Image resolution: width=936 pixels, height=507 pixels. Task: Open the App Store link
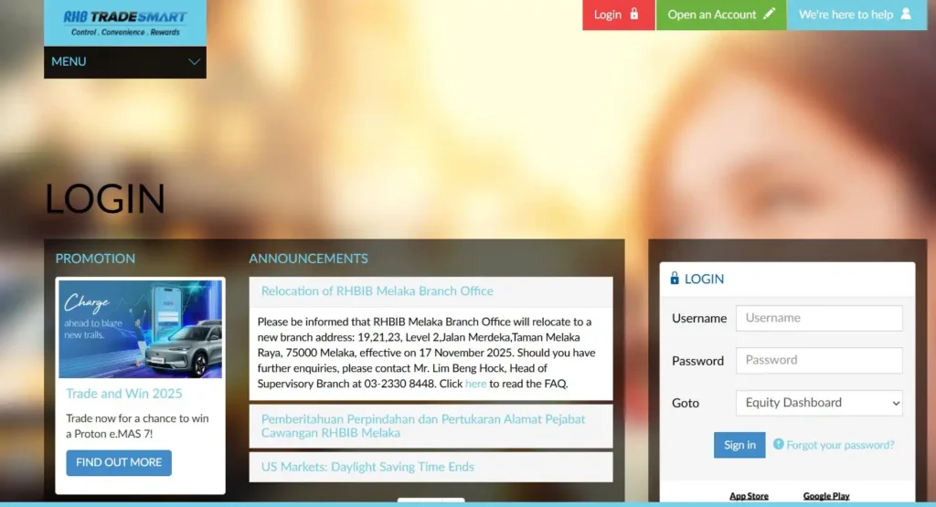point(749,496)
